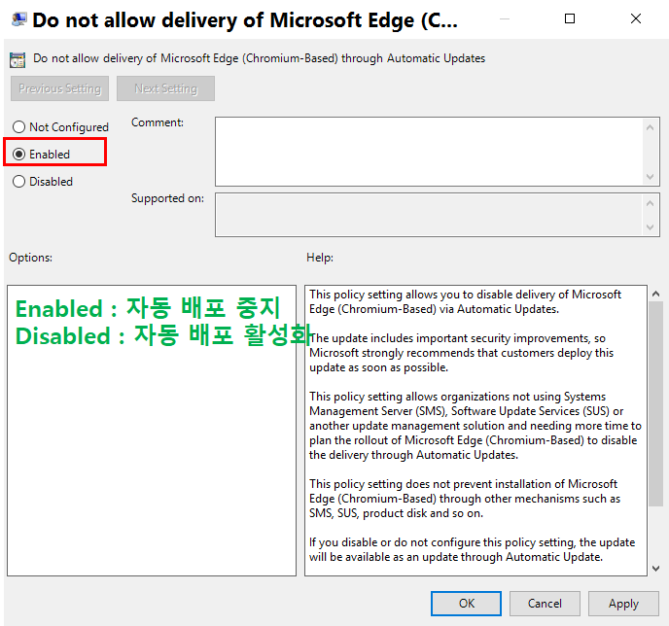Click the 'Supported on:' label
This screenshot has width=669, height=626.
(x=167, y=198)
